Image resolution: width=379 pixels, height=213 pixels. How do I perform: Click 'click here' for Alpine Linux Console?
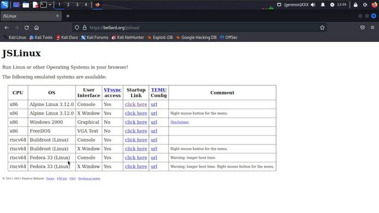click(136, 104)
